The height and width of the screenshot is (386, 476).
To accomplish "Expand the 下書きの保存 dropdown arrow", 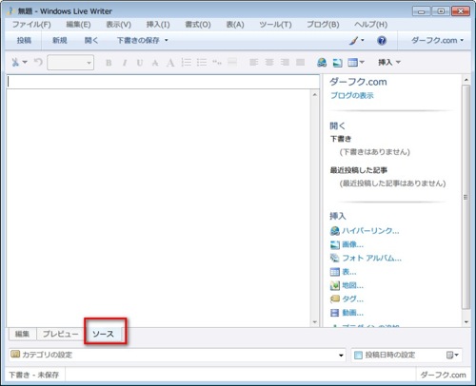I will coord(166,41).
